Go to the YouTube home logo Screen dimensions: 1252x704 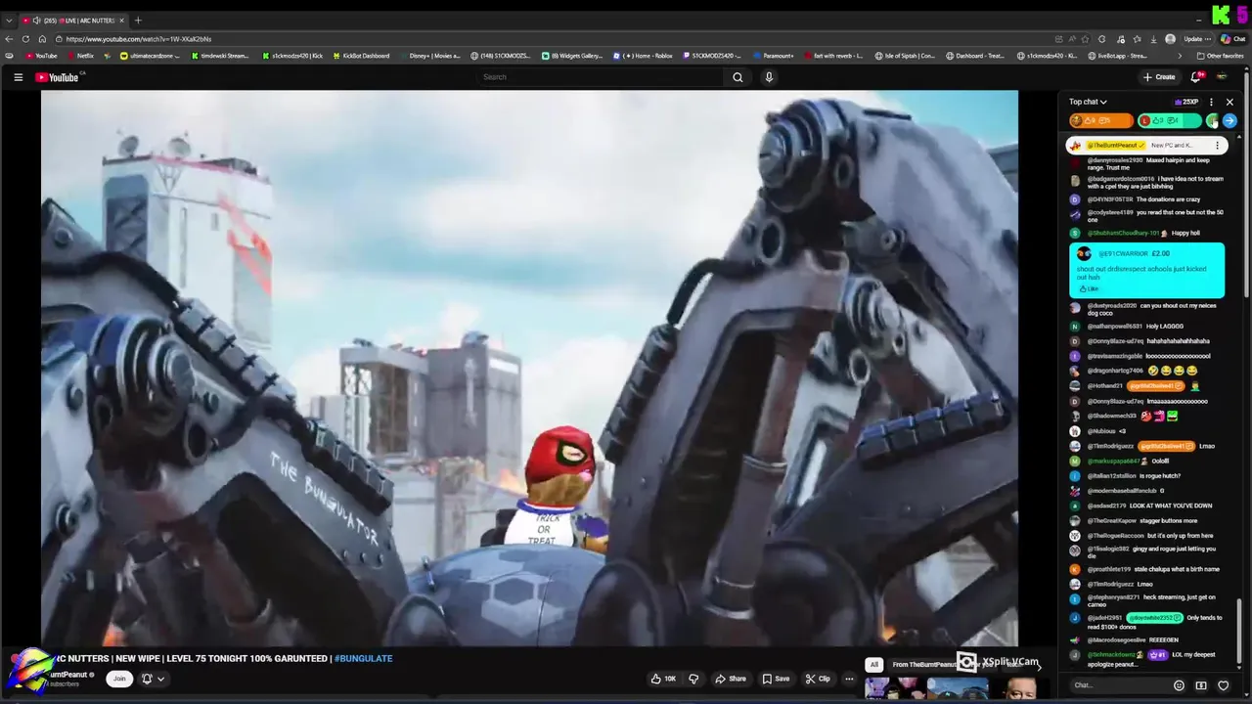pos(57,77)
